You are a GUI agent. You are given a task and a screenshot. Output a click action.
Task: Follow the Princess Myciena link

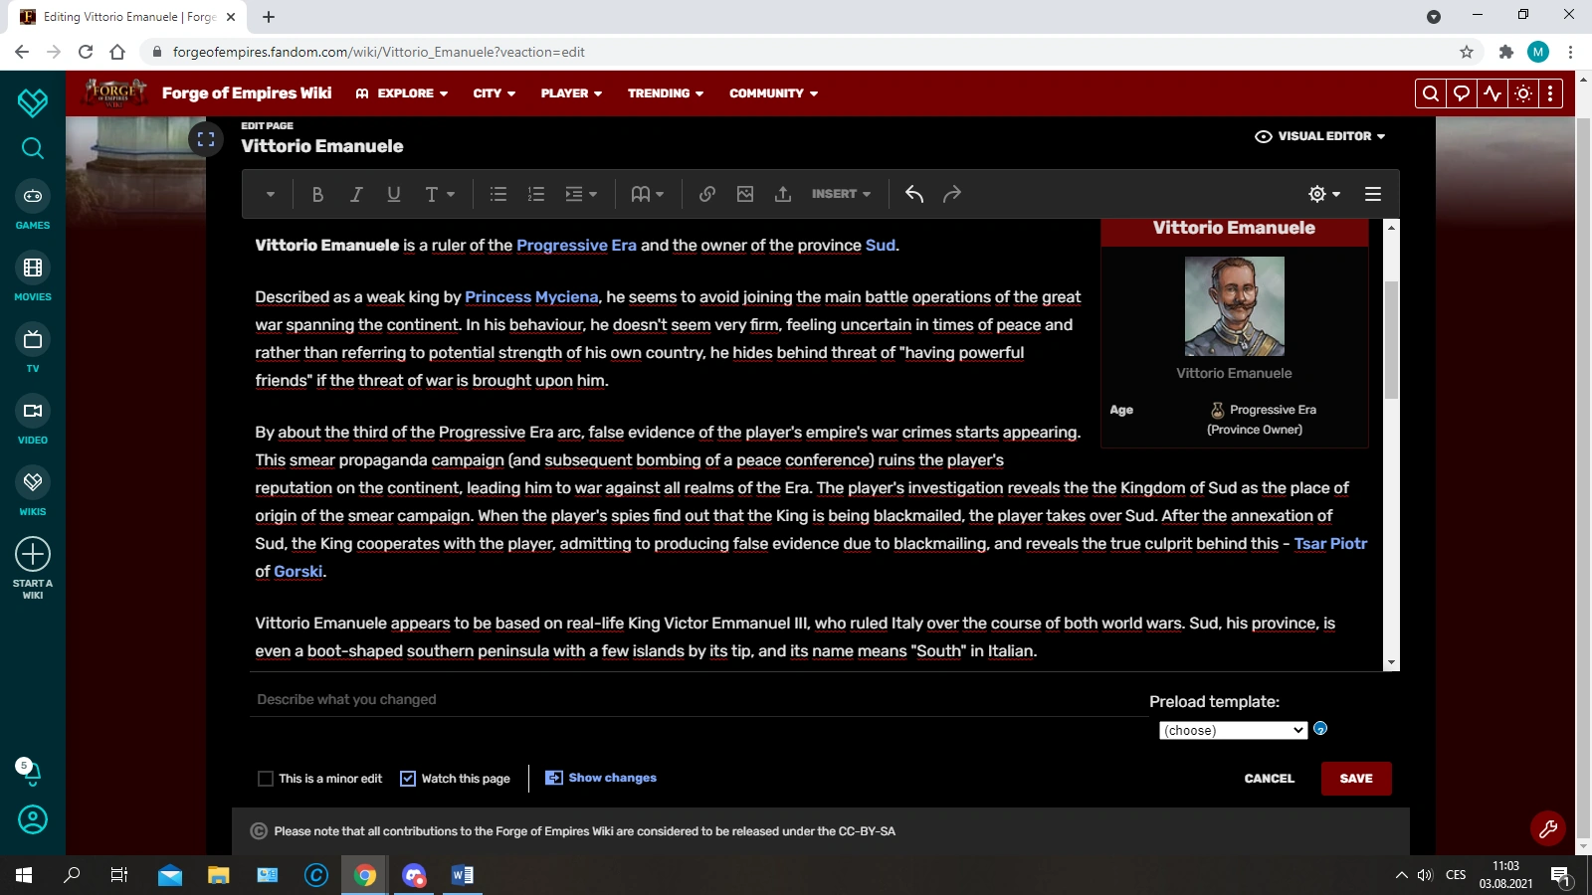coord(531,297)
